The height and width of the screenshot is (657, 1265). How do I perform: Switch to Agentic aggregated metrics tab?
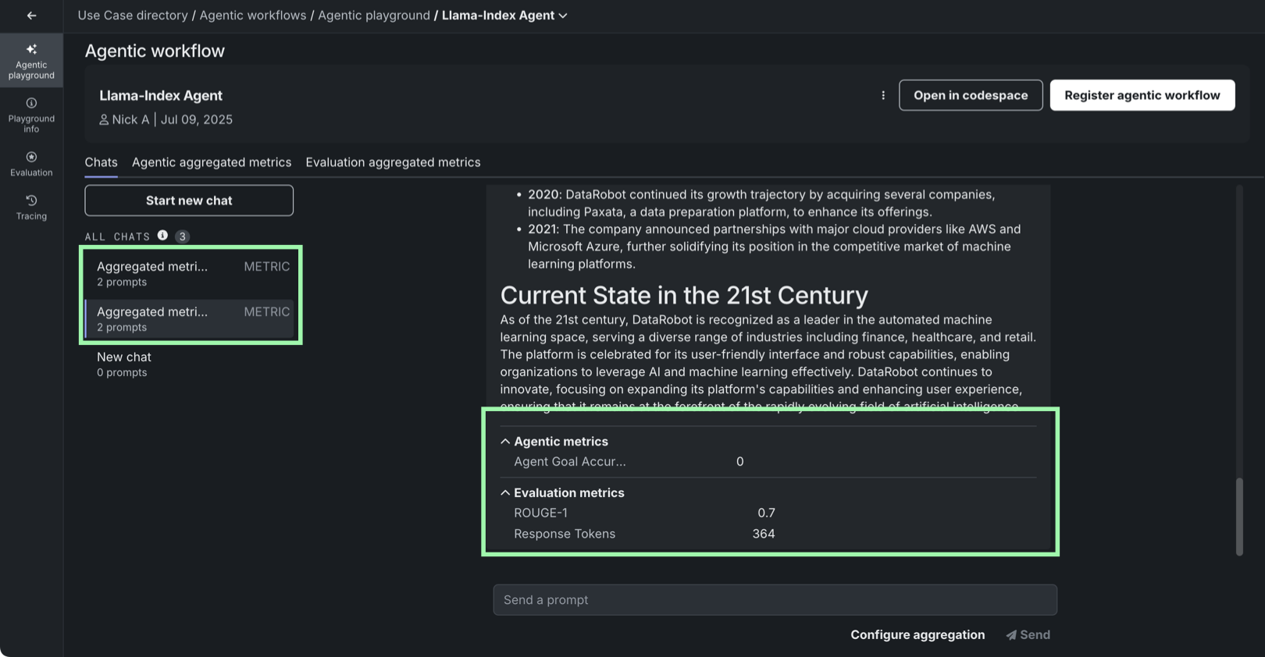(211, 162)
